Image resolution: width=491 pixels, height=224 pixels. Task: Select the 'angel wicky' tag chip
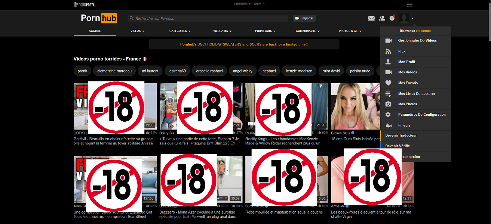click(243, 71)
